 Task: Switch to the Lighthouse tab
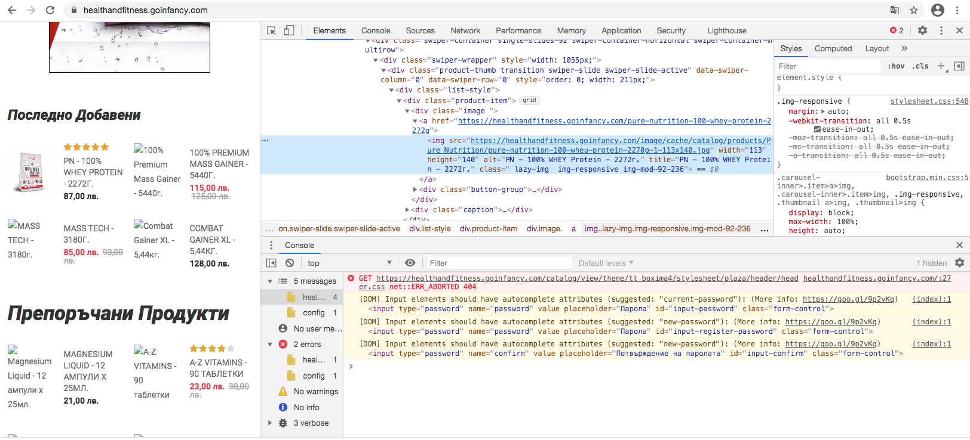click(x=727, y=30)
